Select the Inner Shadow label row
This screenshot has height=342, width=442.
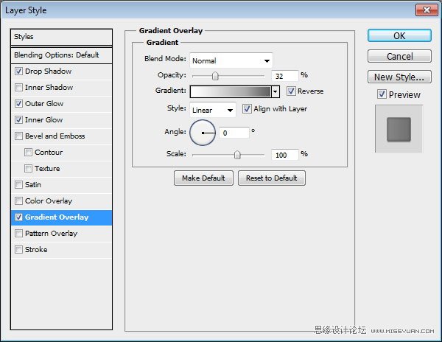(61, 88)
